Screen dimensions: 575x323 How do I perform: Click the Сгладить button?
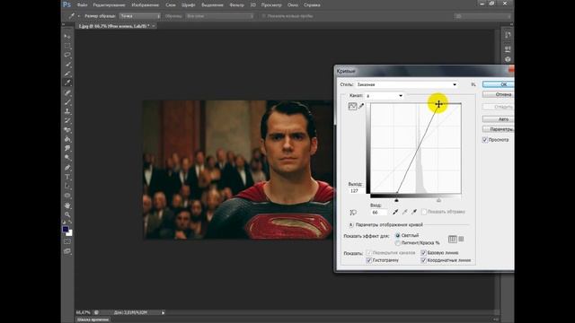tap(498, 107)
